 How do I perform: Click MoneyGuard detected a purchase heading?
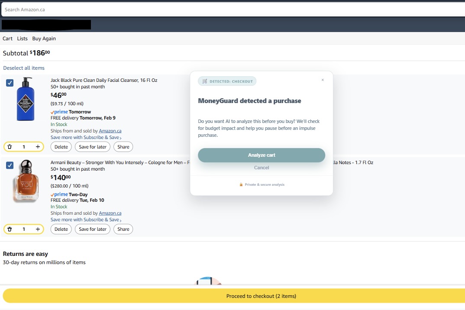click(249, 101)
